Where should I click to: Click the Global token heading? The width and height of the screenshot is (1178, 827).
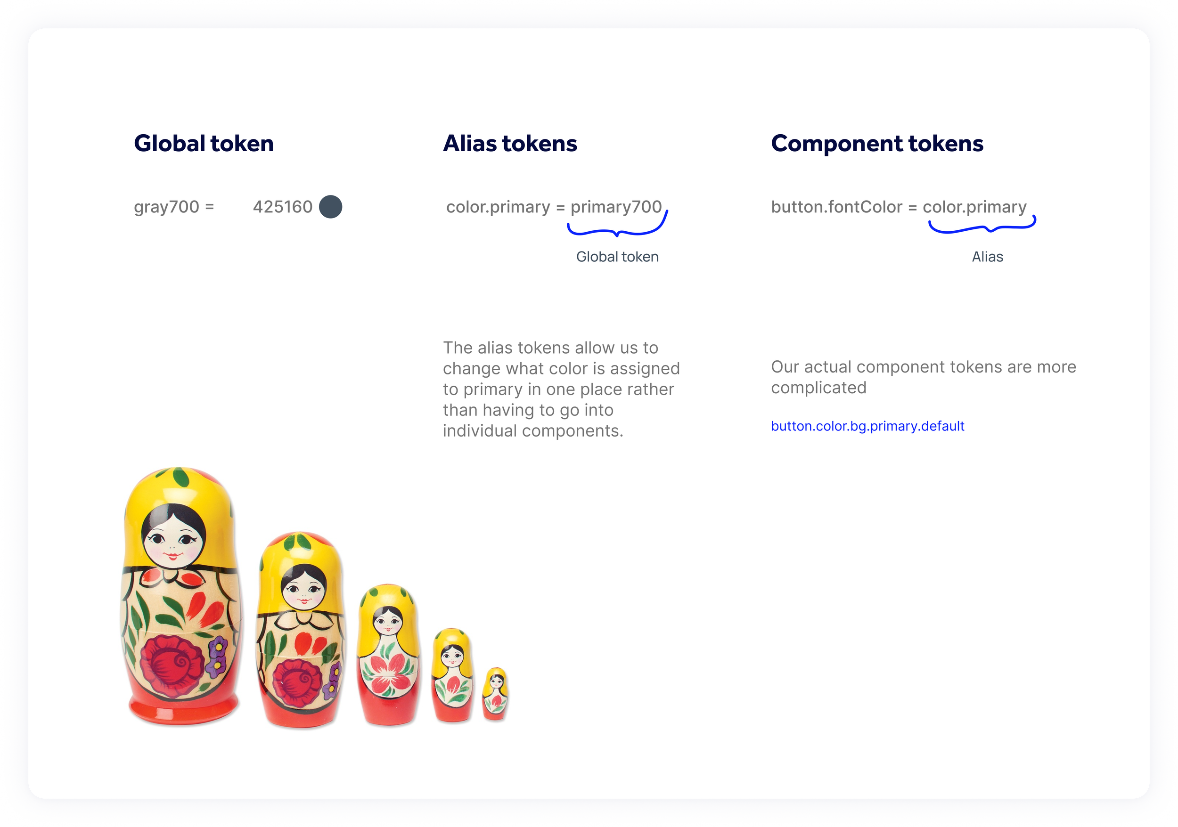204,144
